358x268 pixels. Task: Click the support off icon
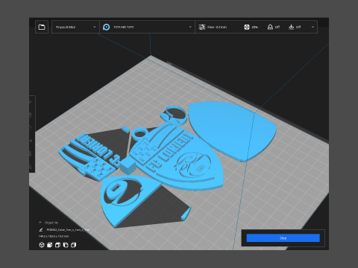tap(270, 27)
